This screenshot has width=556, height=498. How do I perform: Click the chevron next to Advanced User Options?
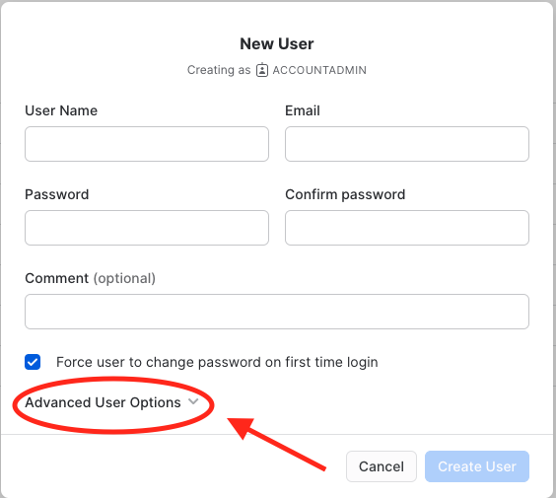click(193, 401)
